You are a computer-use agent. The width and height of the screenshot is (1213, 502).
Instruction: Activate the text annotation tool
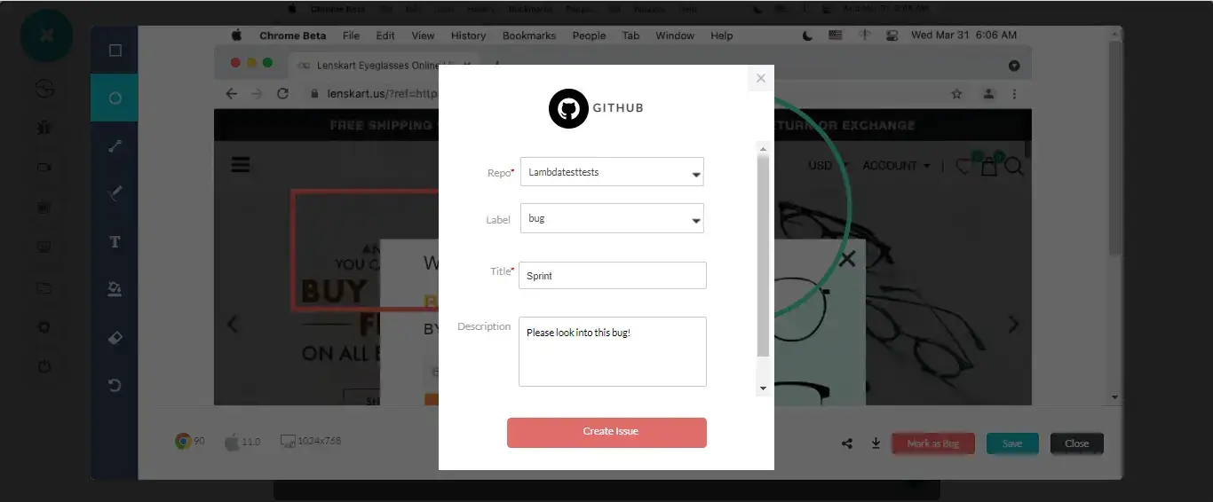tap(115, 241)
